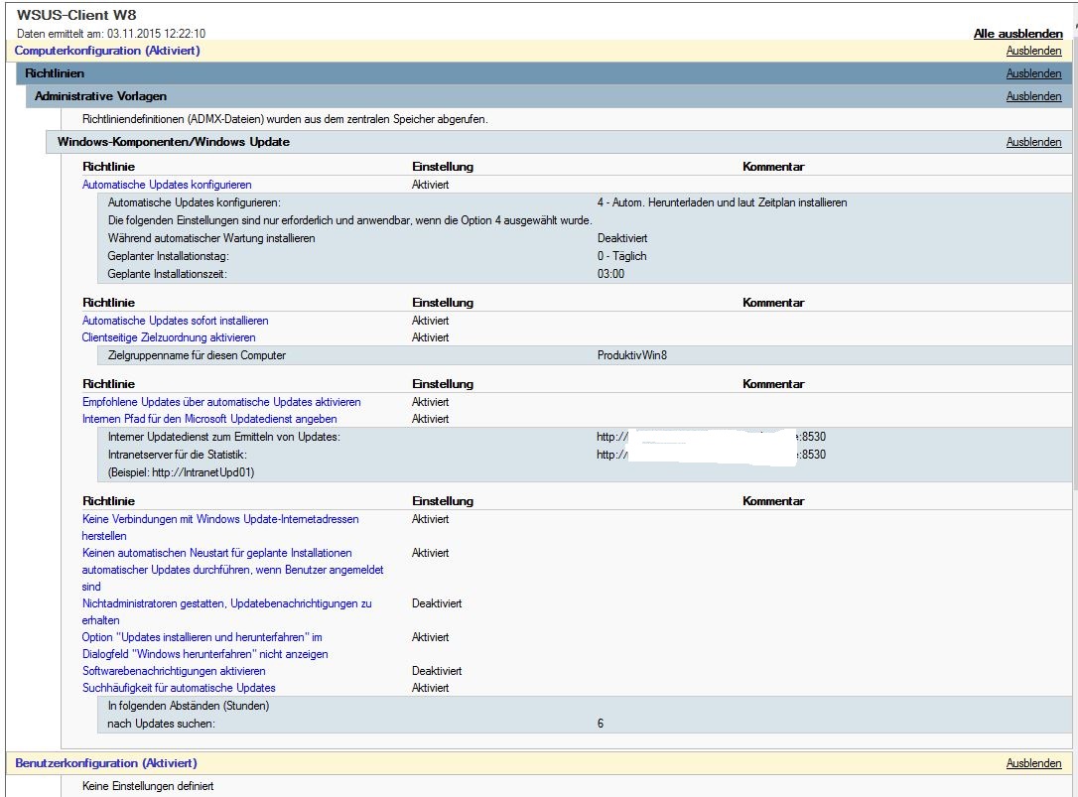Click the note about Option 4 settings
This screenshot has height=797, width=1078.
pos(350,220)
